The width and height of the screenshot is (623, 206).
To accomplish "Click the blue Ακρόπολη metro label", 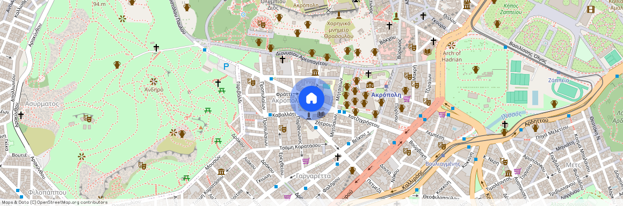I will [x=386, y=95].
